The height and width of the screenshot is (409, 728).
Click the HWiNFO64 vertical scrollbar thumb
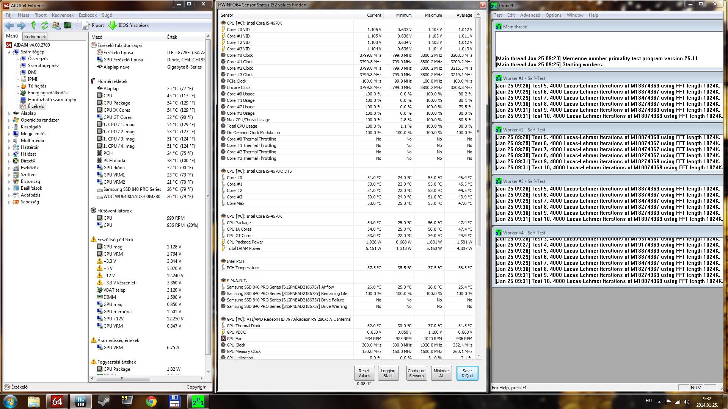478,132
